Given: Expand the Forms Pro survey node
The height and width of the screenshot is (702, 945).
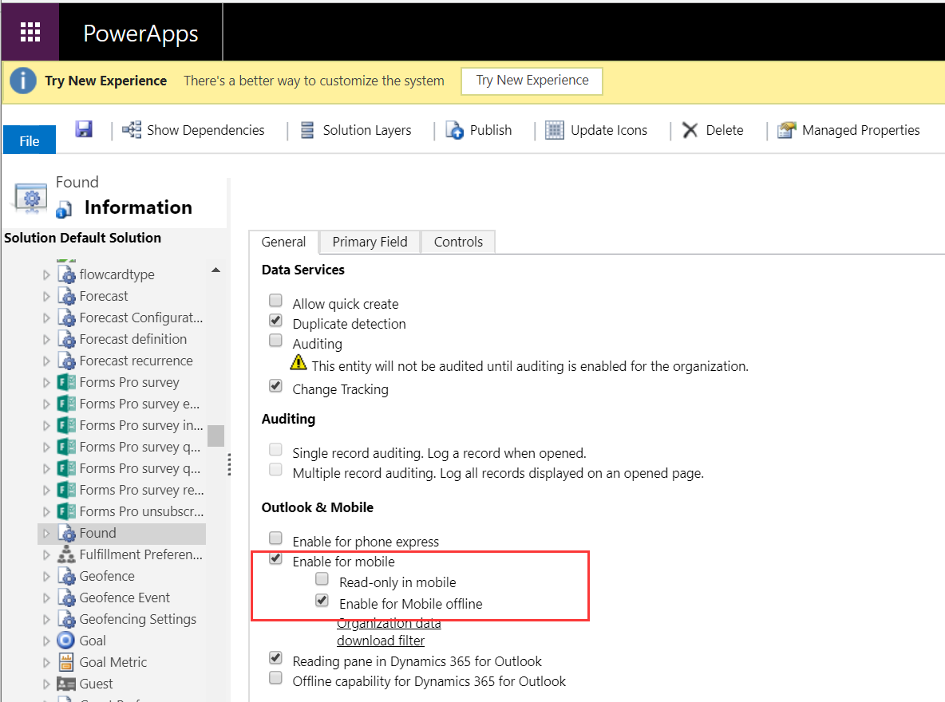Looking at the screenshot, I should [x=46, y=383].
